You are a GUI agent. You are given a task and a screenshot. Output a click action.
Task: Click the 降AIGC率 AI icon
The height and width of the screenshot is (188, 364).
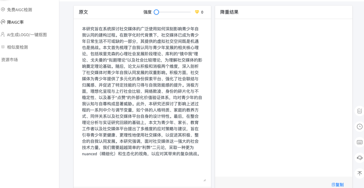click(x=3, y=22)
